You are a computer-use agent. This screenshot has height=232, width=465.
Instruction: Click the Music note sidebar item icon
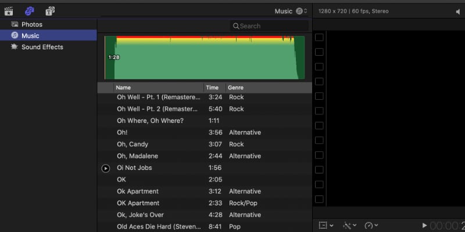(14, 35)
